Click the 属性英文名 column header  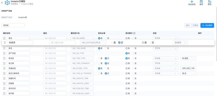pos(75,33)
